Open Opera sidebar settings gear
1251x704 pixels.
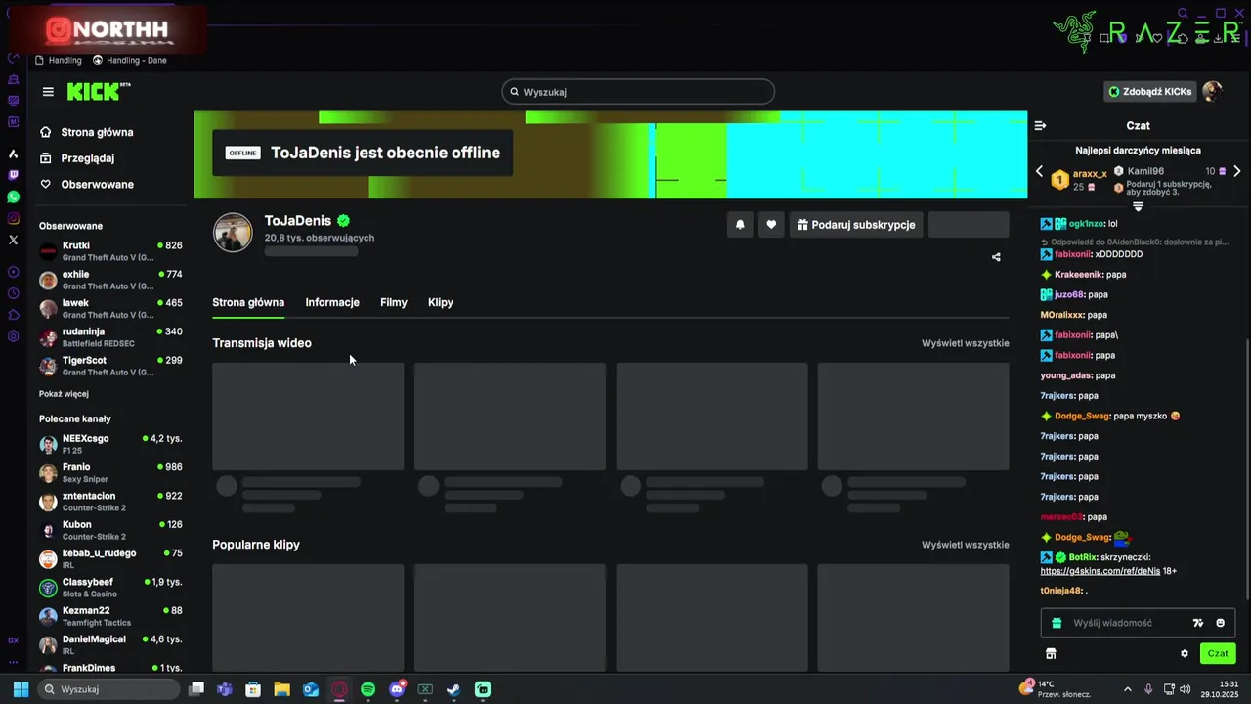(x=14, y=336)
